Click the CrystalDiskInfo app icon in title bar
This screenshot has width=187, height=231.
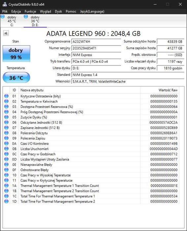pos(5,4)
